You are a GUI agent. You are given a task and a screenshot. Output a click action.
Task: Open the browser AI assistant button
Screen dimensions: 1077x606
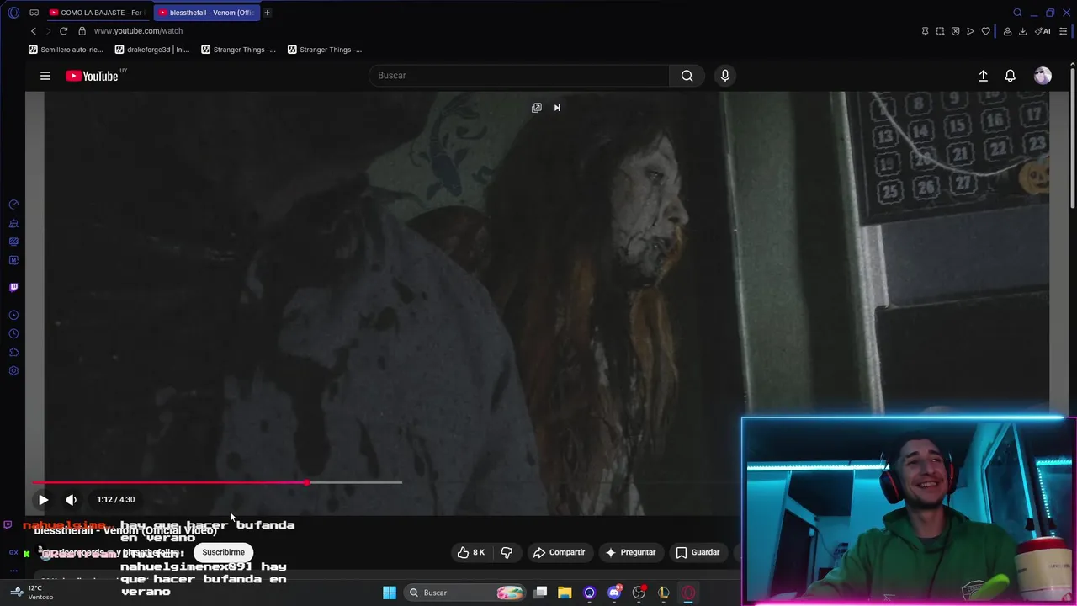[x=1043, y=31]
